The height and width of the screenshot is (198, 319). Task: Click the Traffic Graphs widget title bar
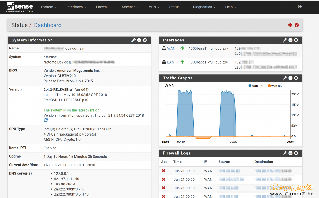pyautogui.click(x=230, y=78)
